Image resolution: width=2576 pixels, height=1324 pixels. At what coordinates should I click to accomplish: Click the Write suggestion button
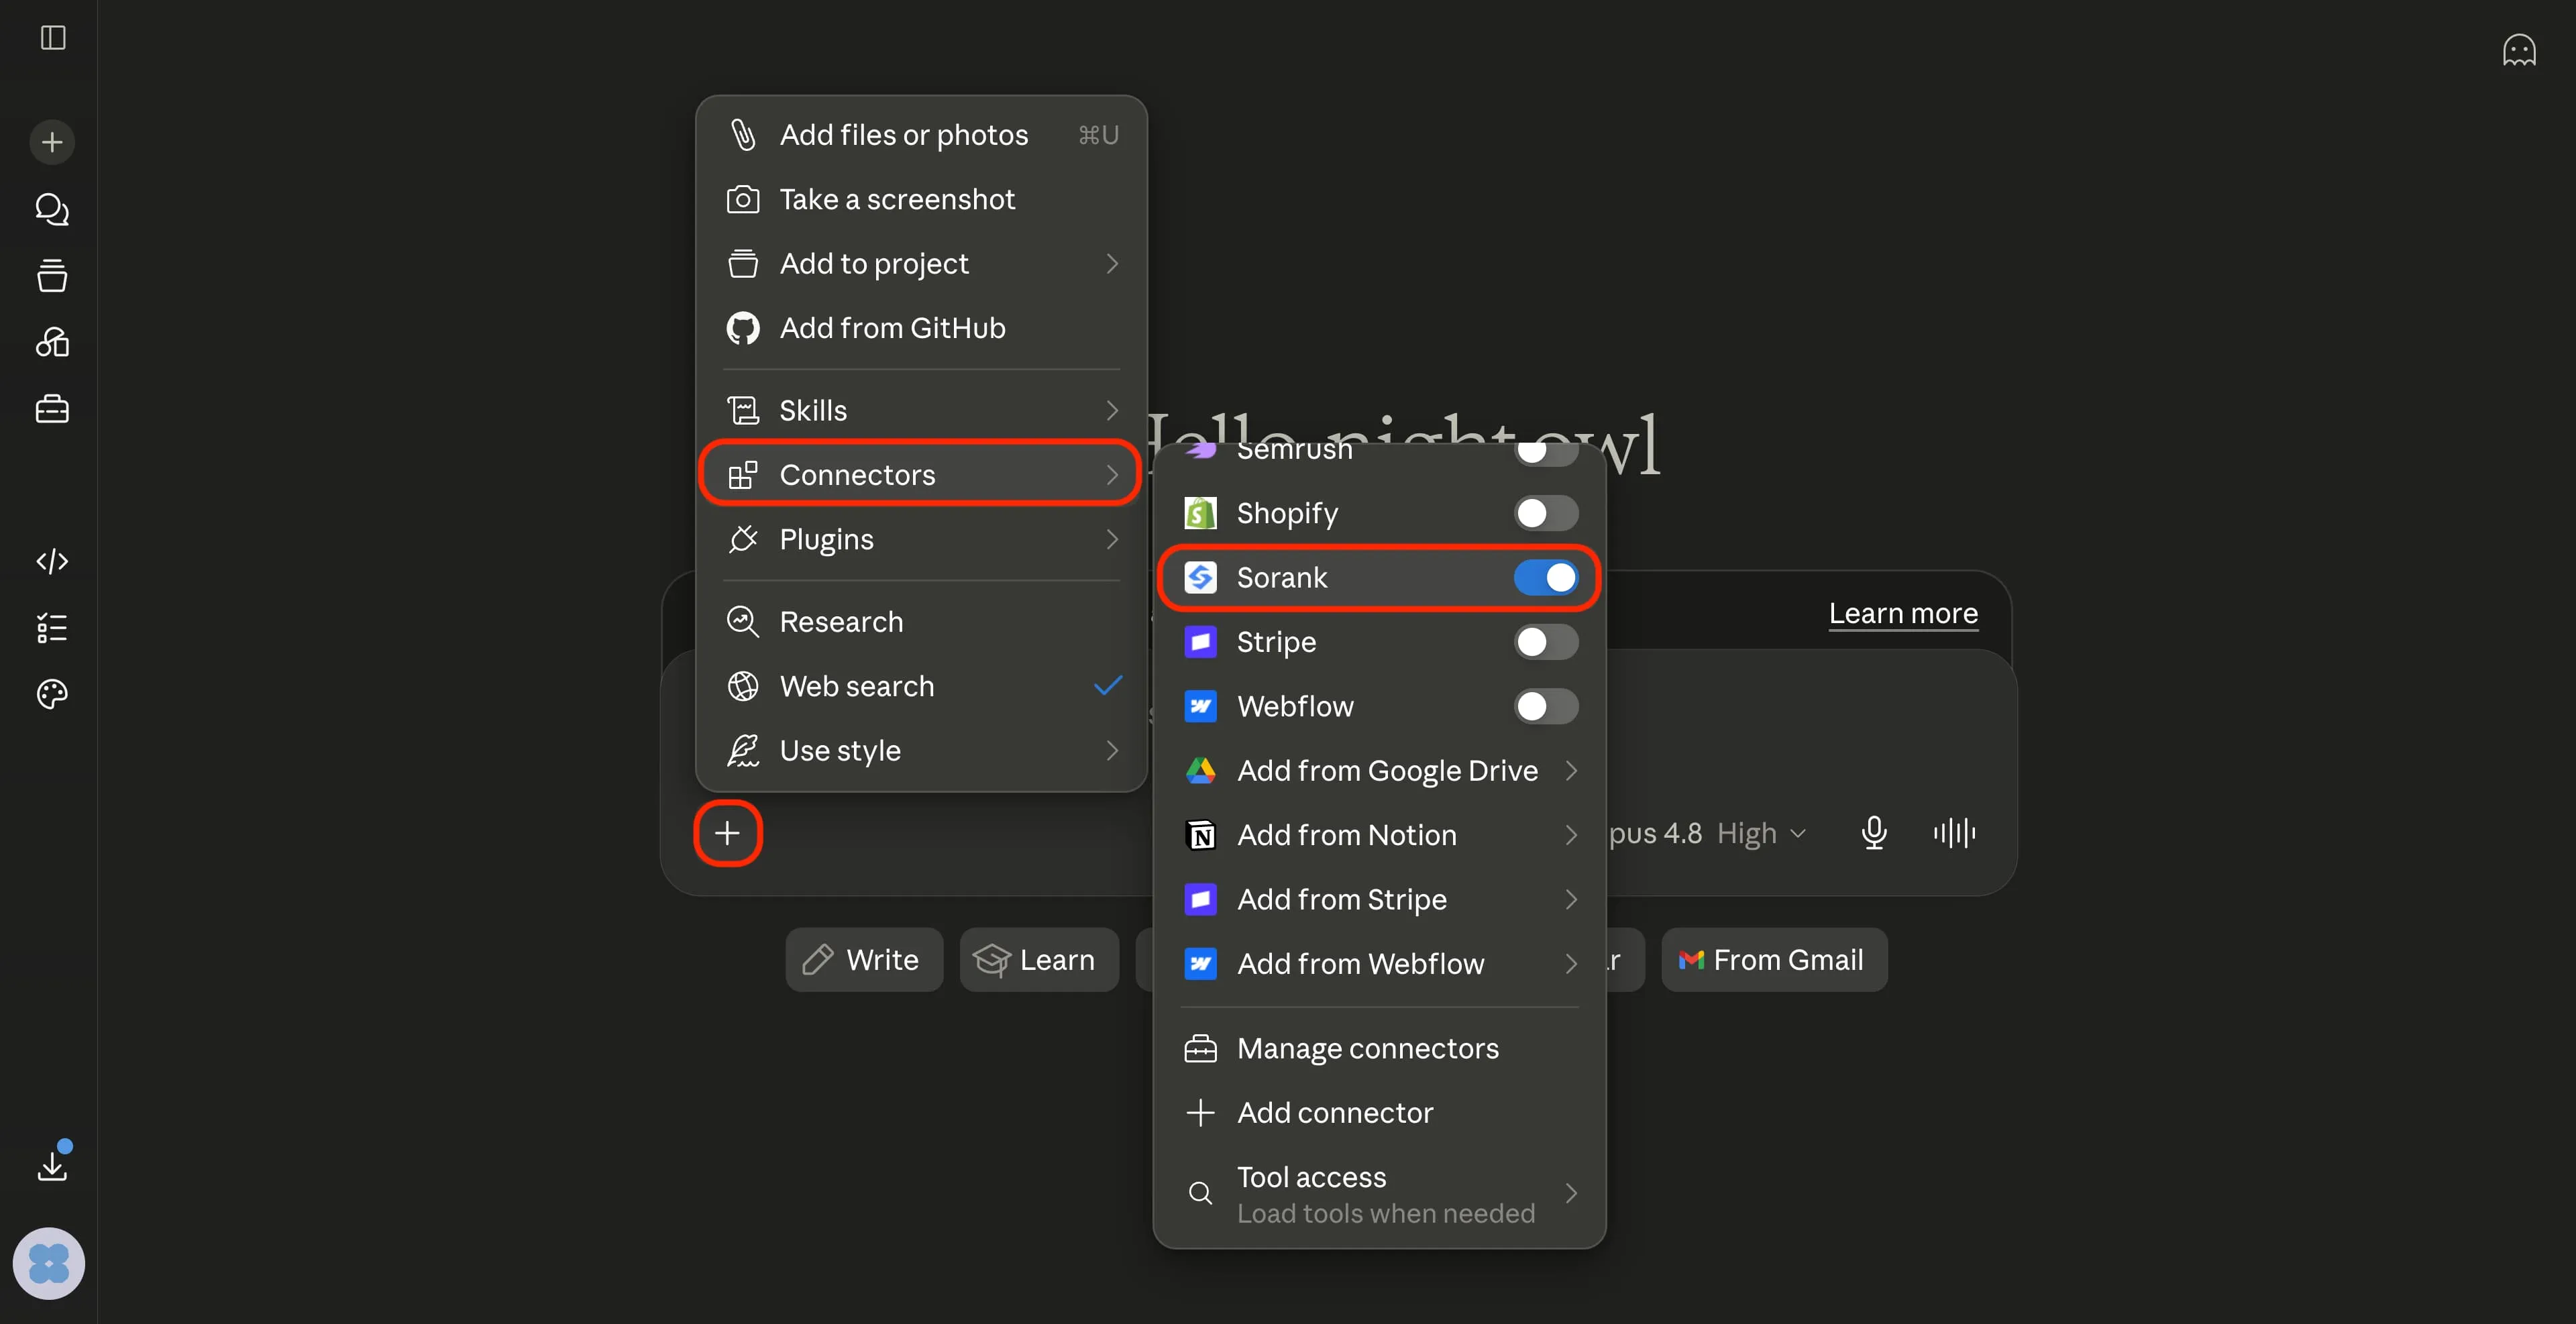coord(864,960)
